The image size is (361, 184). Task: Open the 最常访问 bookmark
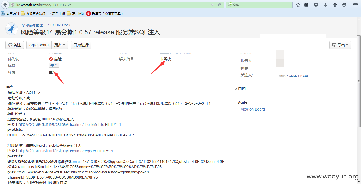coord(10,13)
